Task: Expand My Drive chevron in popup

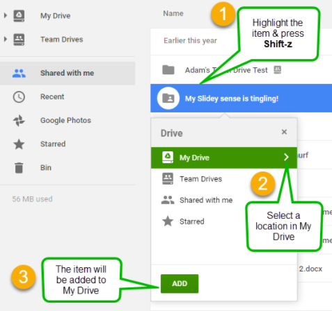Action: coord(286,157)
